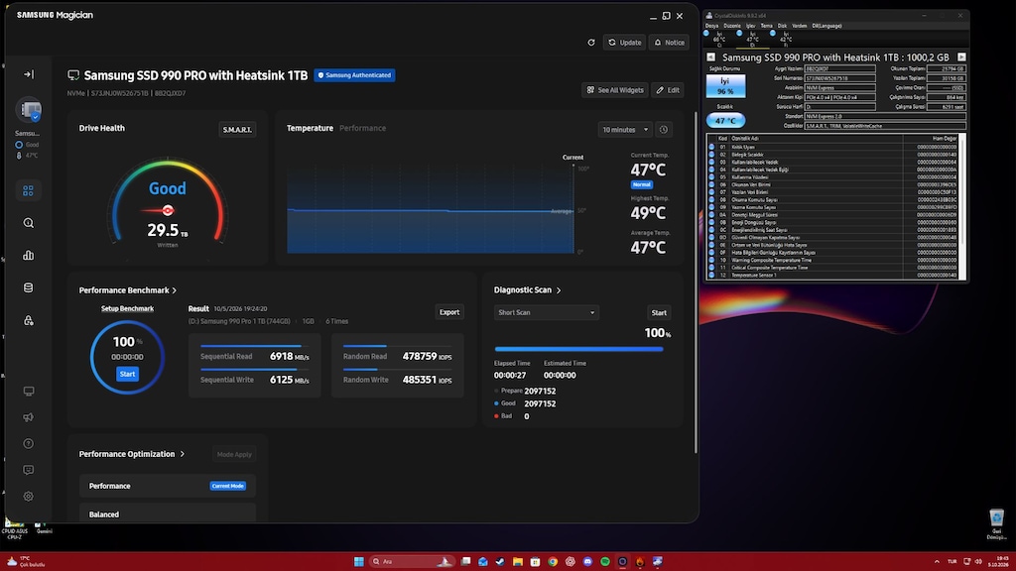Open the megaphone notices icon in sidebar
This screenshot has height=571, width=1016.
tap(28, 417)
